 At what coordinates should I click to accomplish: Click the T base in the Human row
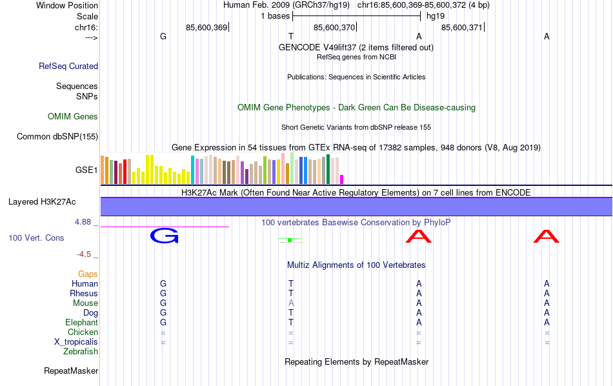pyautogui.click(x=291, y=283)
